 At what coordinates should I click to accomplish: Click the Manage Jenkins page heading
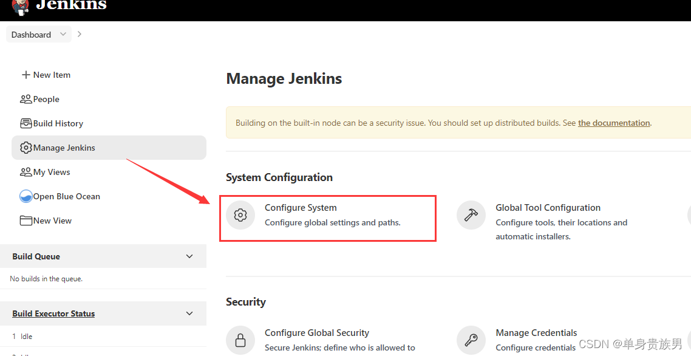pos(284,78)
